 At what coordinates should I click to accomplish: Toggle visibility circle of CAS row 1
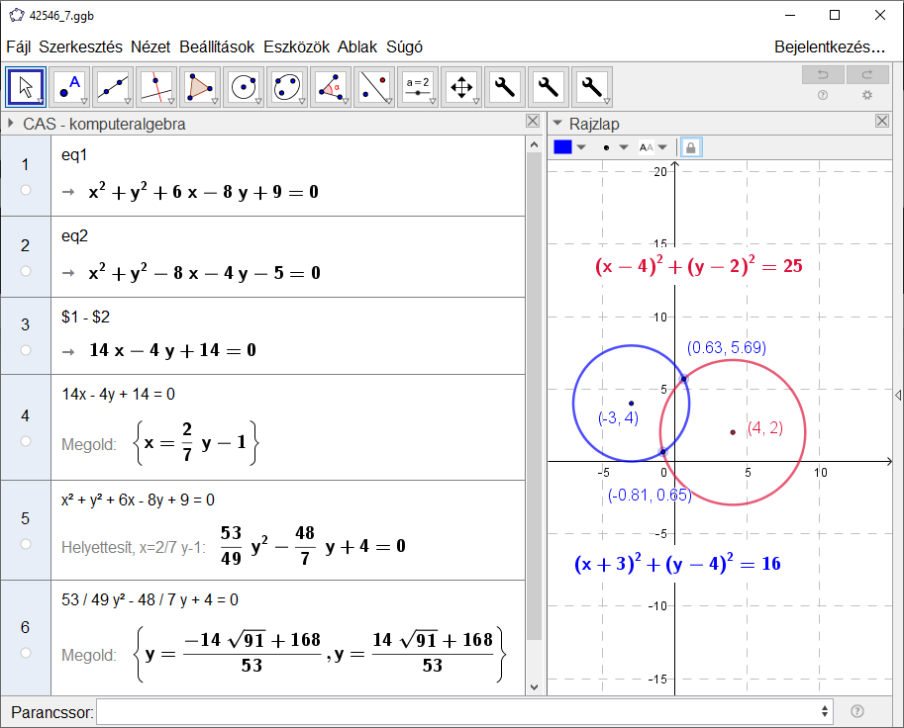26,190
